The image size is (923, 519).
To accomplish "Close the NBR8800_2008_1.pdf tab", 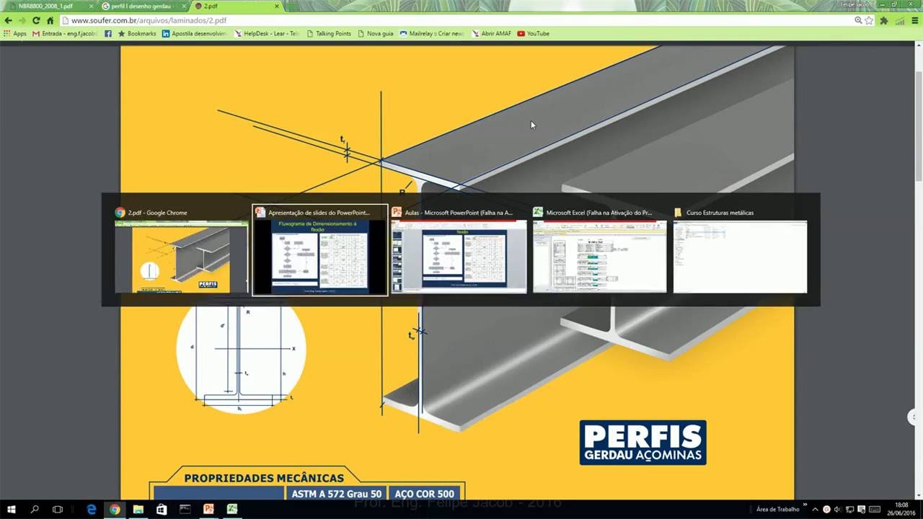I will point(91,6).
